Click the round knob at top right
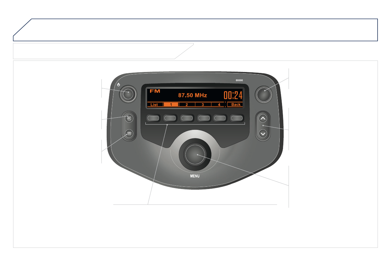The image size is (391, 261). point(263,94)
